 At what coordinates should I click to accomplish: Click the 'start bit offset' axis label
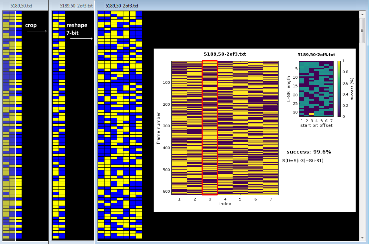pos(316,125)
